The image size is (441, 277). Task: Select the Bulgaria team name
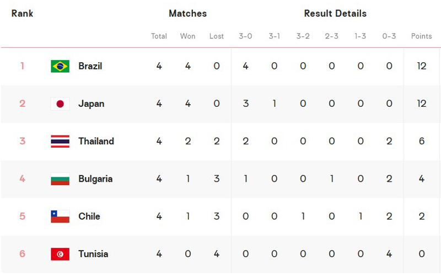click(x=95, y=179)
